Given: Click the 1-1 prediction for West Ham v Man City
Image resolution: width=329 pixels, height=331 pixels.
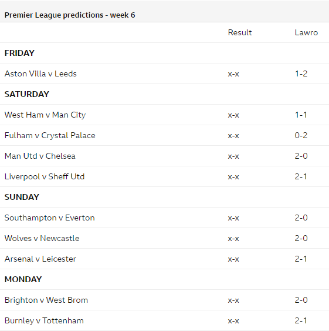Looking at the screenshot, I should point(301,115).
